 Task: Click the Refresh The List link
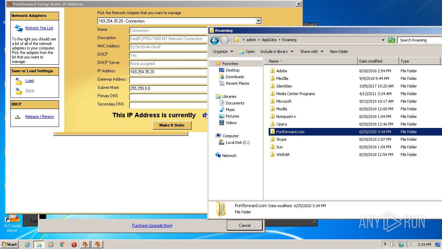tap(39, 28)
